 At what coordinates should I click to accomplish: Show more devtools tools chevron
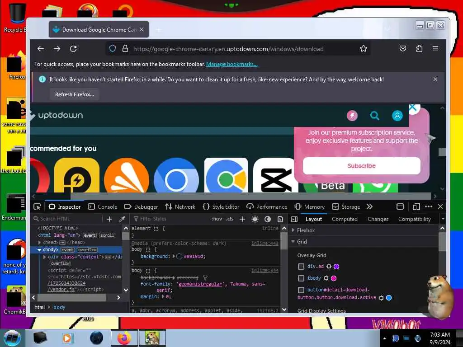click(x=369, y=206)
